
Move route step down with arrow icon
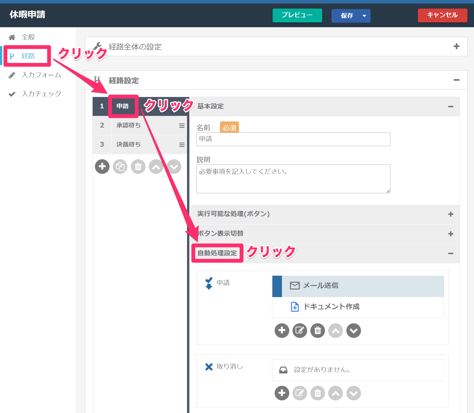tap(174, 167)
